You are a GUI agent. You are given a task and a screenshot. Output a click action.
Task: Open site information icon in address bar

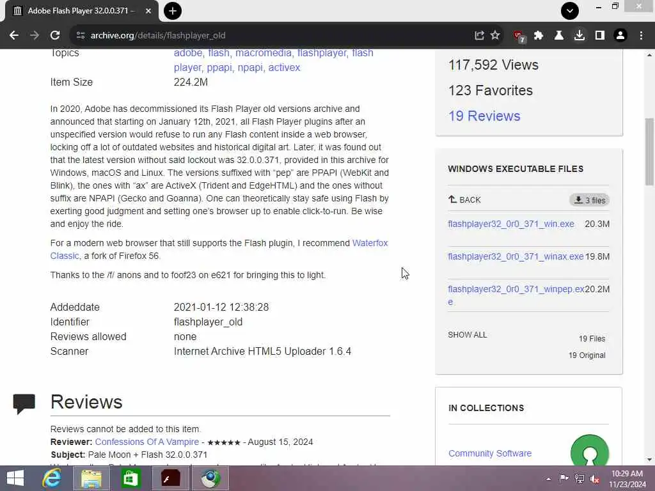[x=81, y=36]
